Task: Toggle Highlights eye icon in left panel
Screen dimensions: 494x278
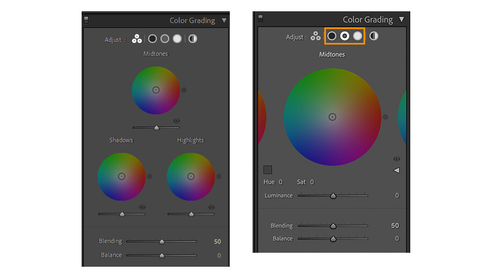Action: point(212,207)
